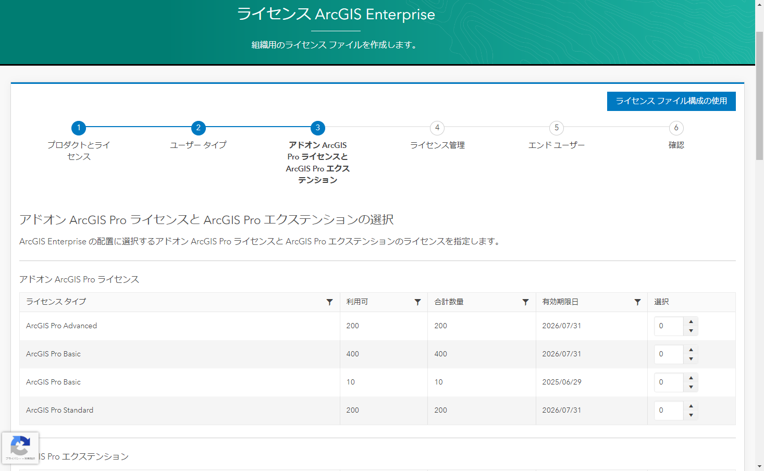Click 利用可 column header text
This screenshot has width=764, height=471.
coord(357,302)
